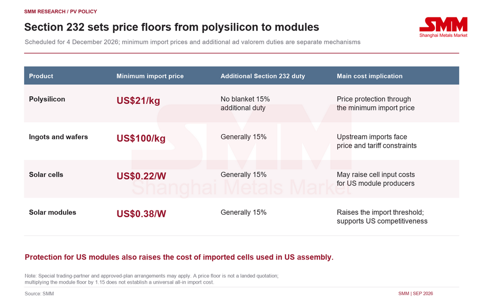Click the Main cost implication header
The height and width of the screenshot is (302, 483).
pyautogui.click(x=370, y=76)
